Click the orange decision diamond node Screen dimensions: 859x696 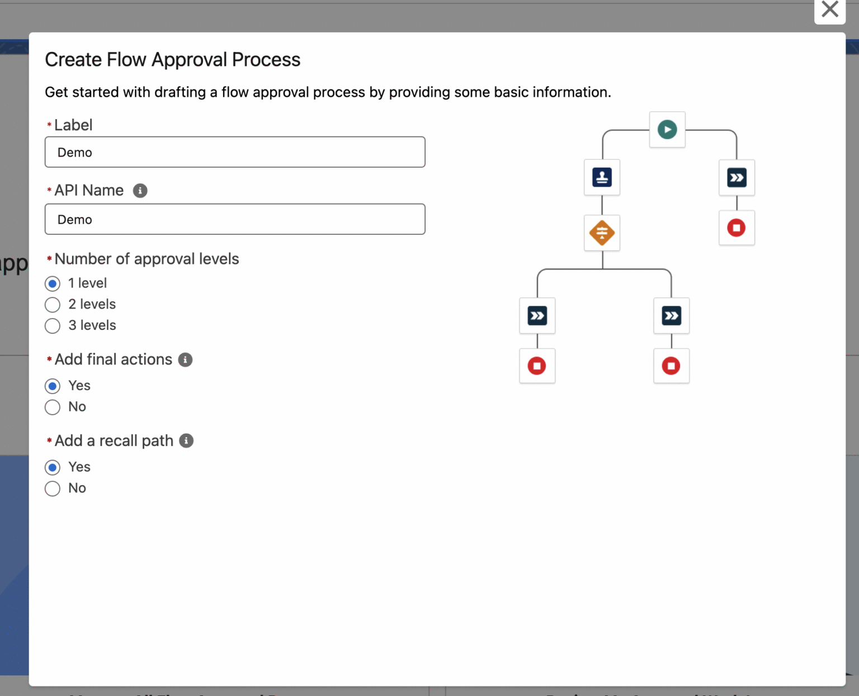pos(602,233)
